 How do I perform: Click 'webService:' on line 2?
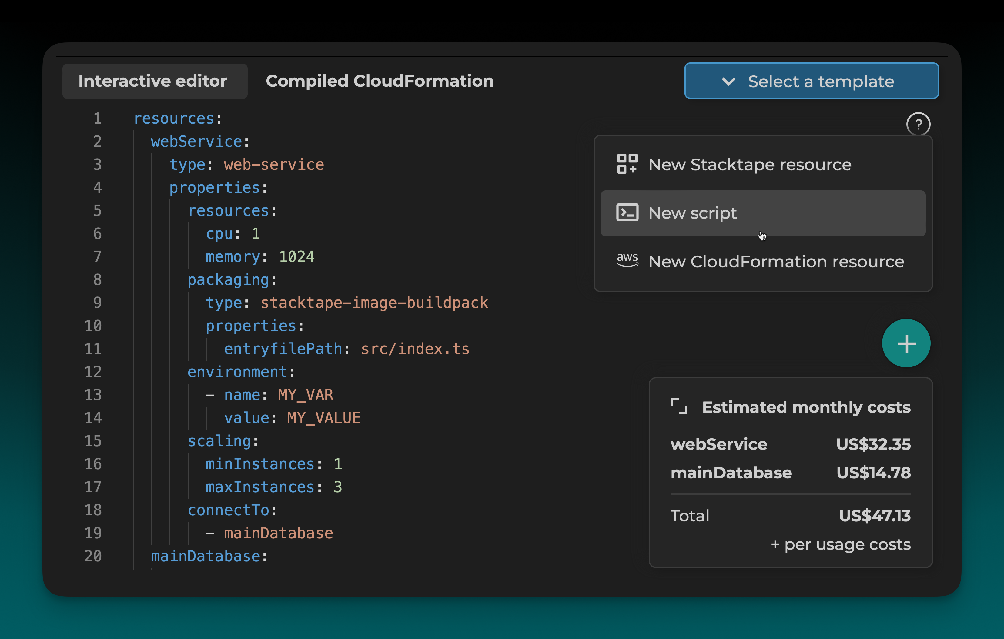pos(200,142)
